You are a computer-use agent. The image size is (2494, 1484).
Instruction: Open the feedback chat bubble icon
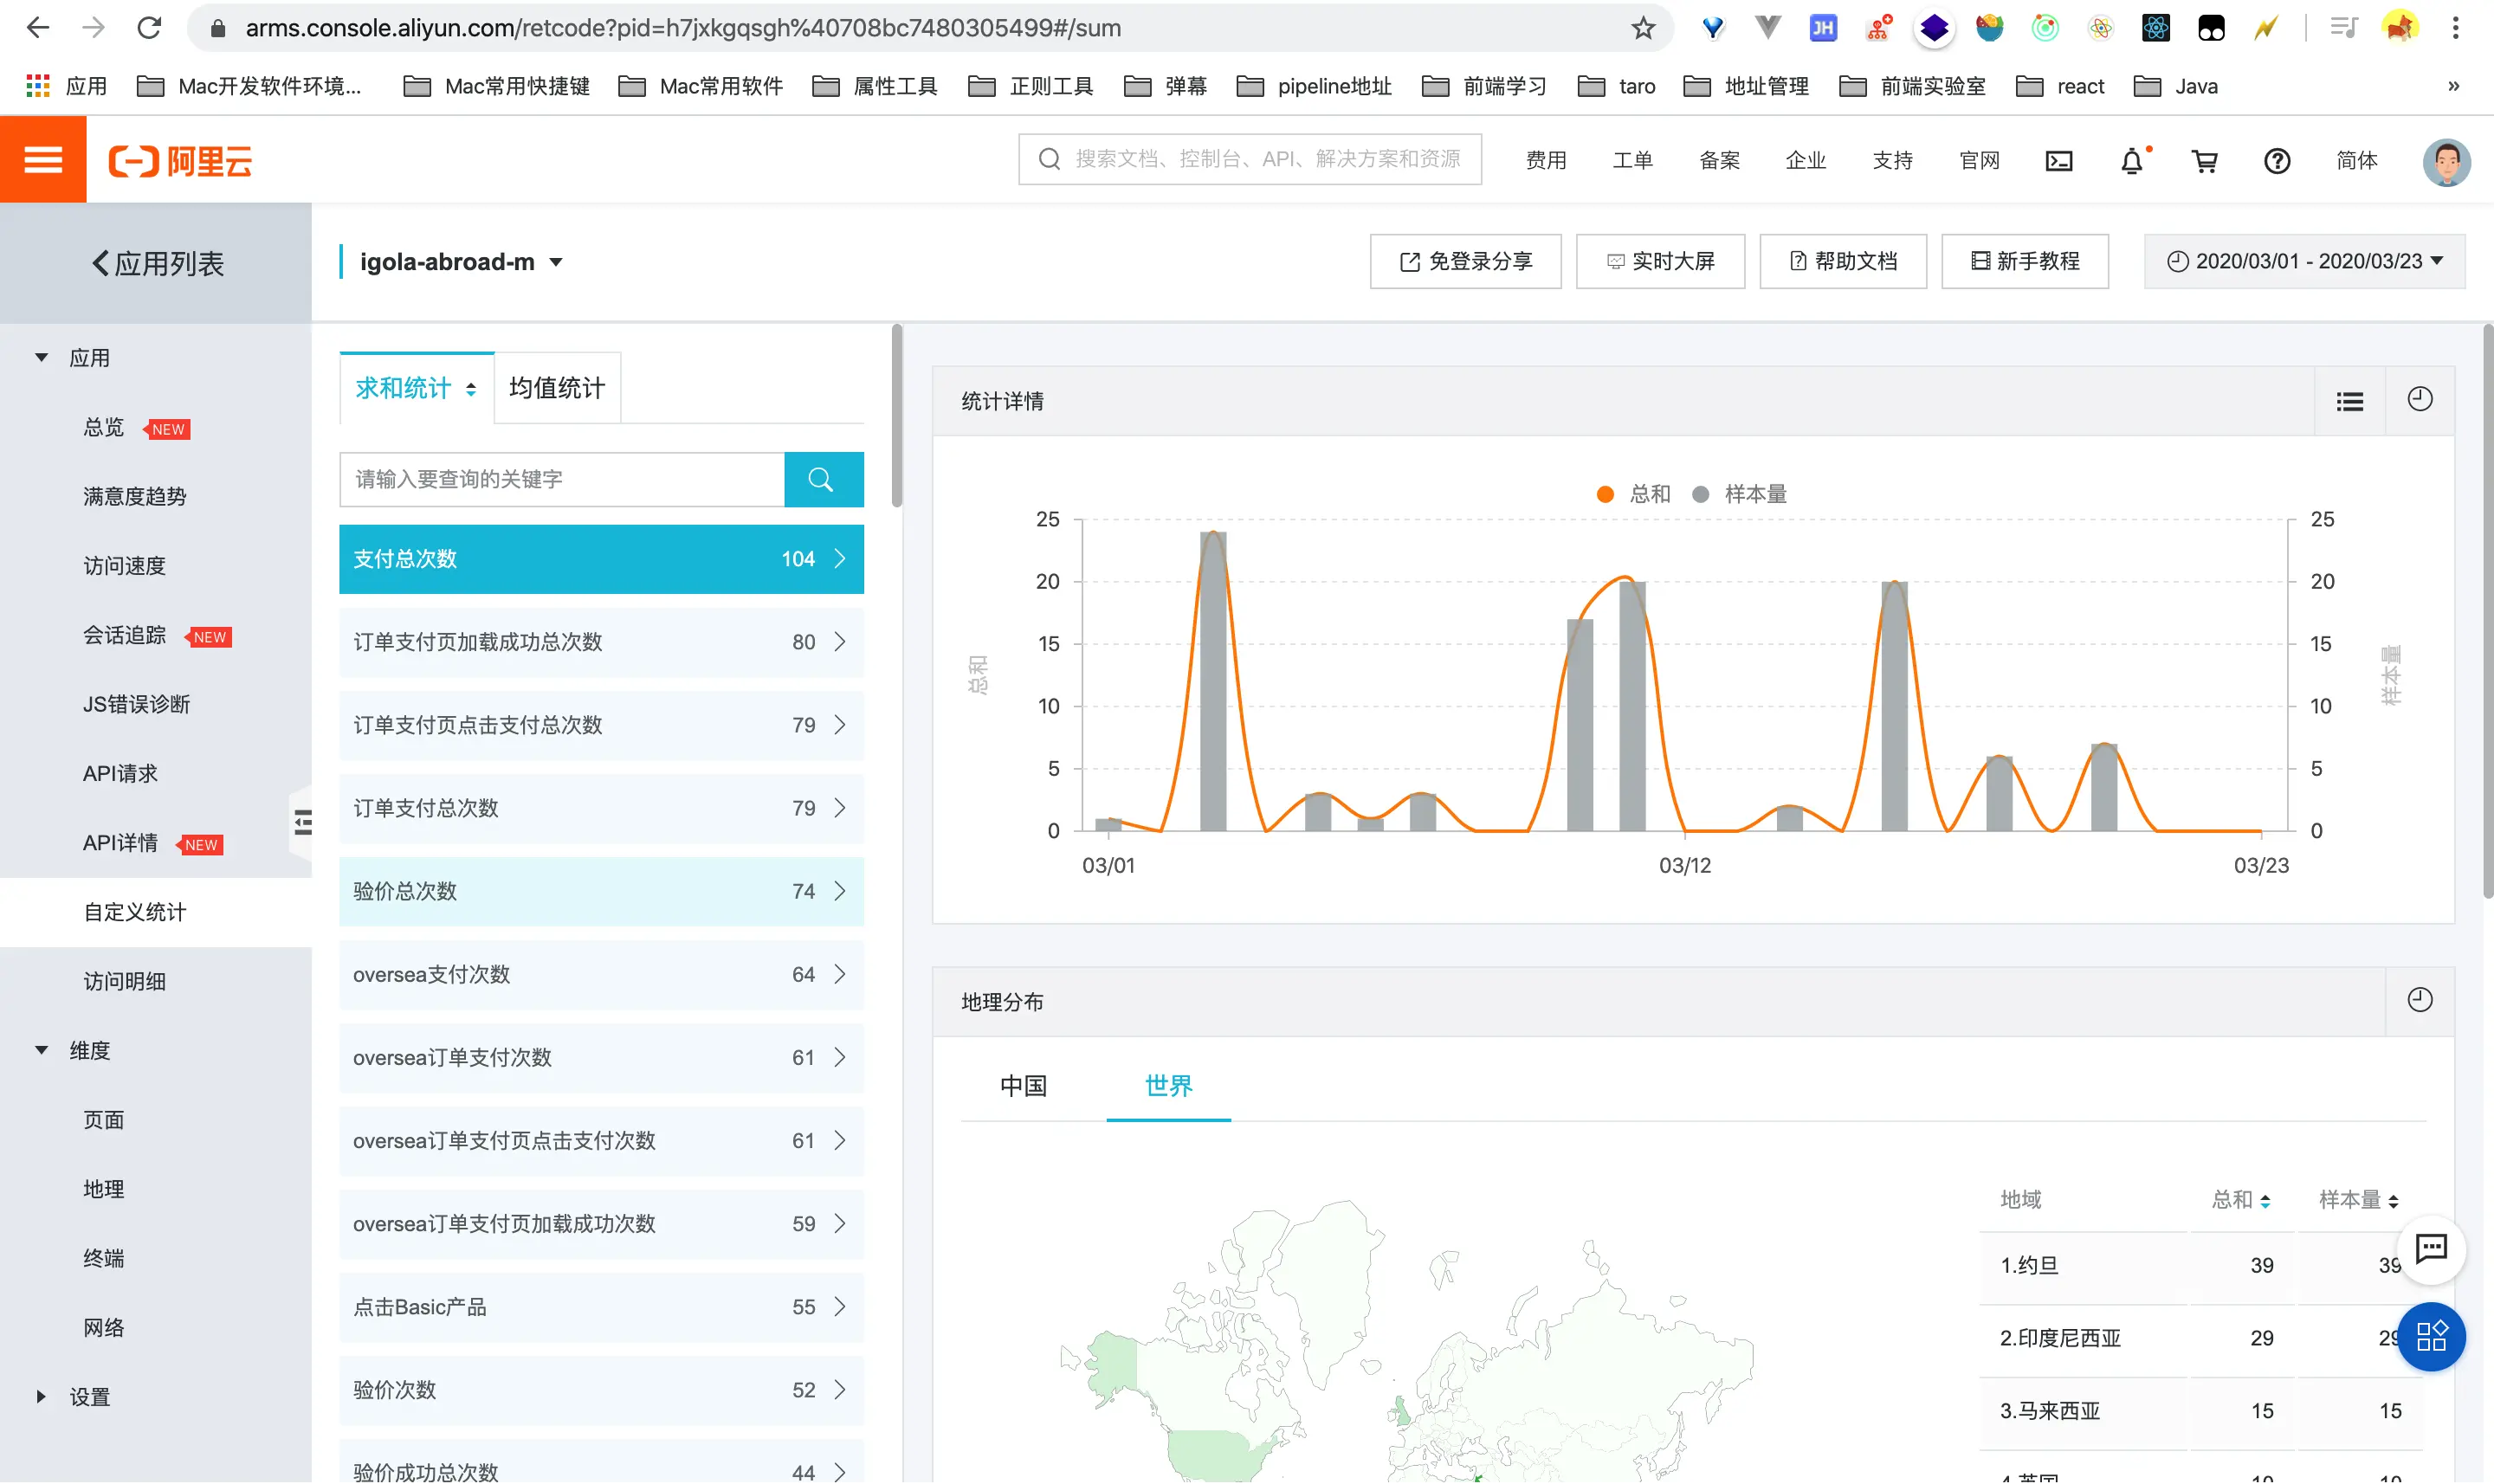2430,1249
